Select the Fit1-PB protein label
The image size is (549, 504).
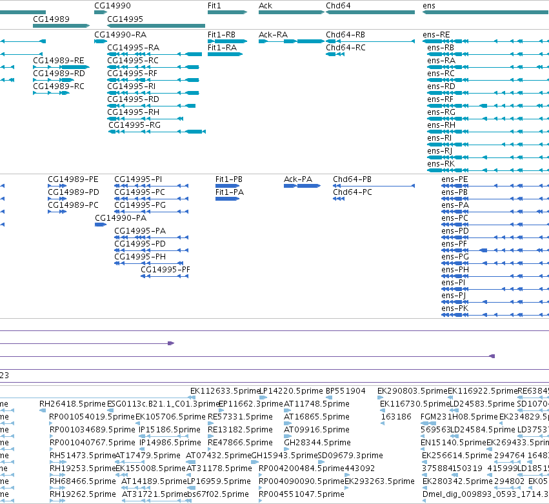pyautogui.click(x=228, y=179)
